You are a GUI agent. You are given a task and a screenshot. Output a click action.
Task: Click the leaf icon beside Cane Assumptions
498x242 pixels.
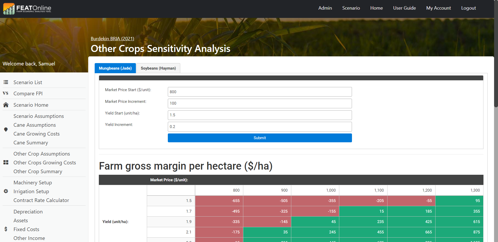click(x=6, y=129)
